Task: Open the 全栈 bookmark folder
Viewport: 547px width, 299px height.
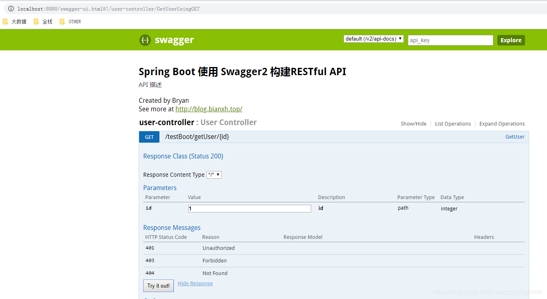Action: 43,22
